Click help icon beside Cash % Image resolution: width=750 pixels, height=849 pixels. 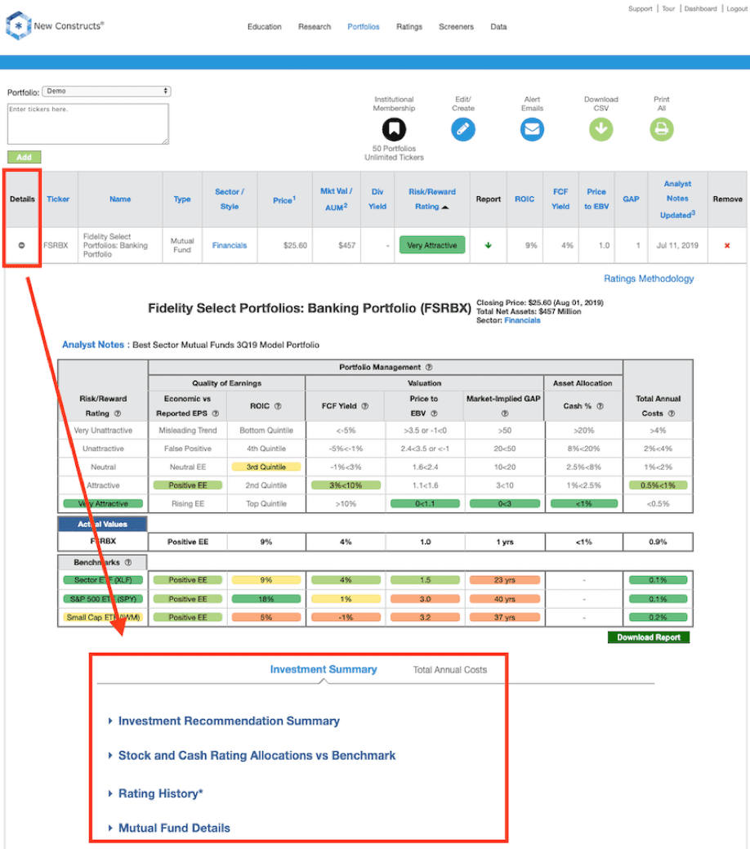pyautogui.click(x=600, y=406)
